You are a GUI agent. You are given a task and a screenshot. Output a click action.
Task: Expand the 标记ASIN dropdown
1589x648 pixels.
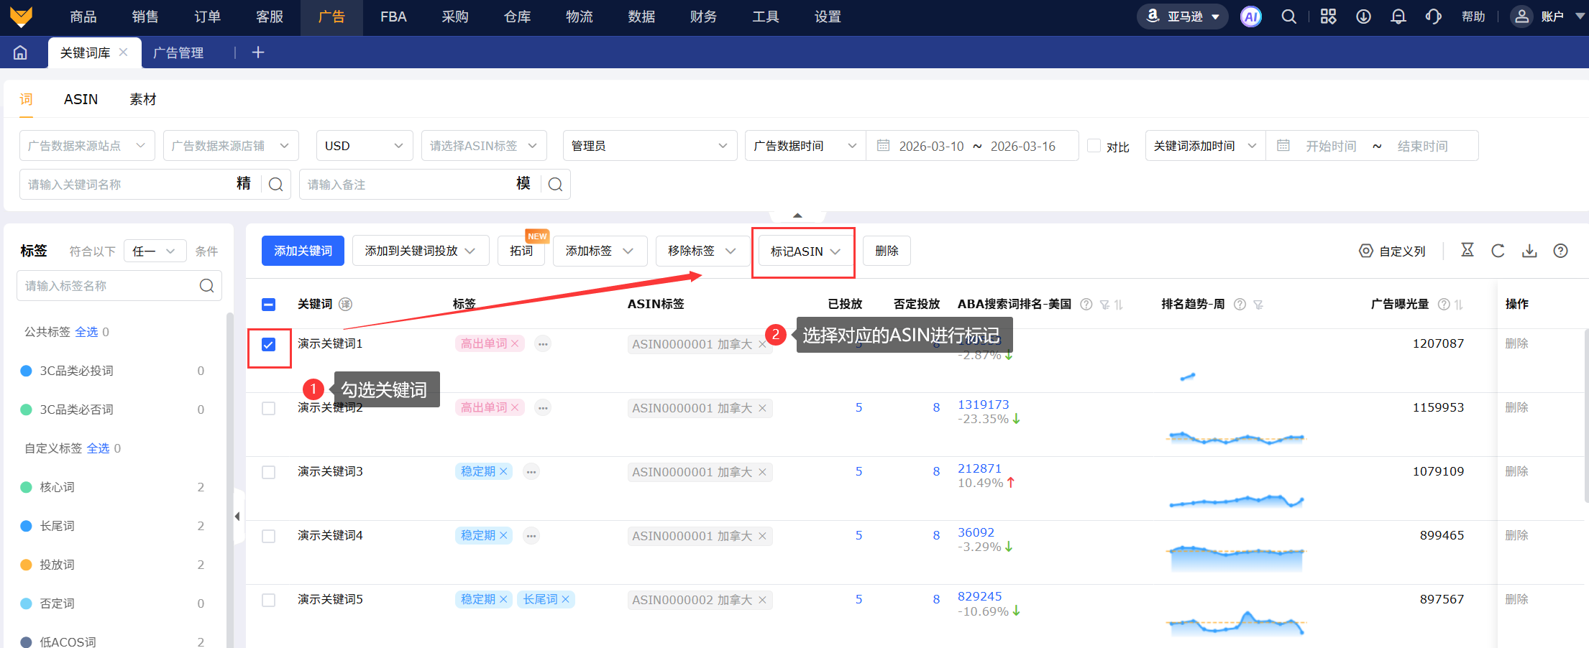[804, 251]
